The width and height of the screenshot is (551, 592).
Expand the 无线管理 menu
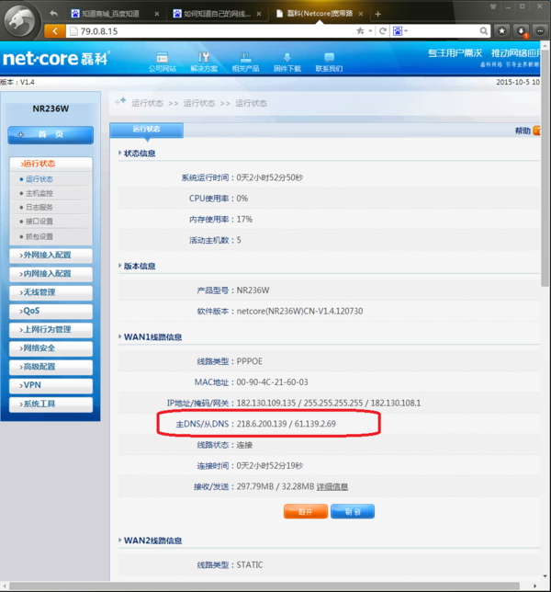click(51, 292)
